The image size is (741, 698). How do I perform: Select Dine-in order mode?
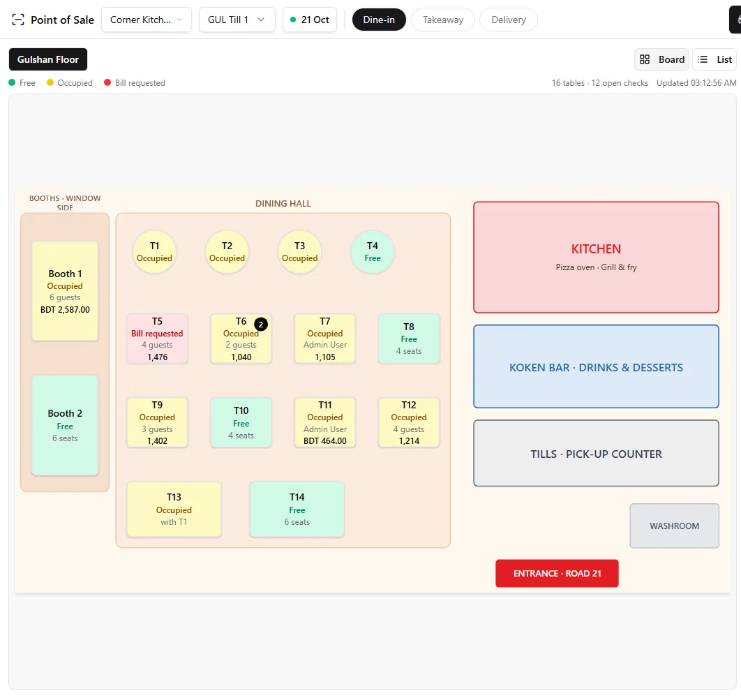(x=379, y=20)
